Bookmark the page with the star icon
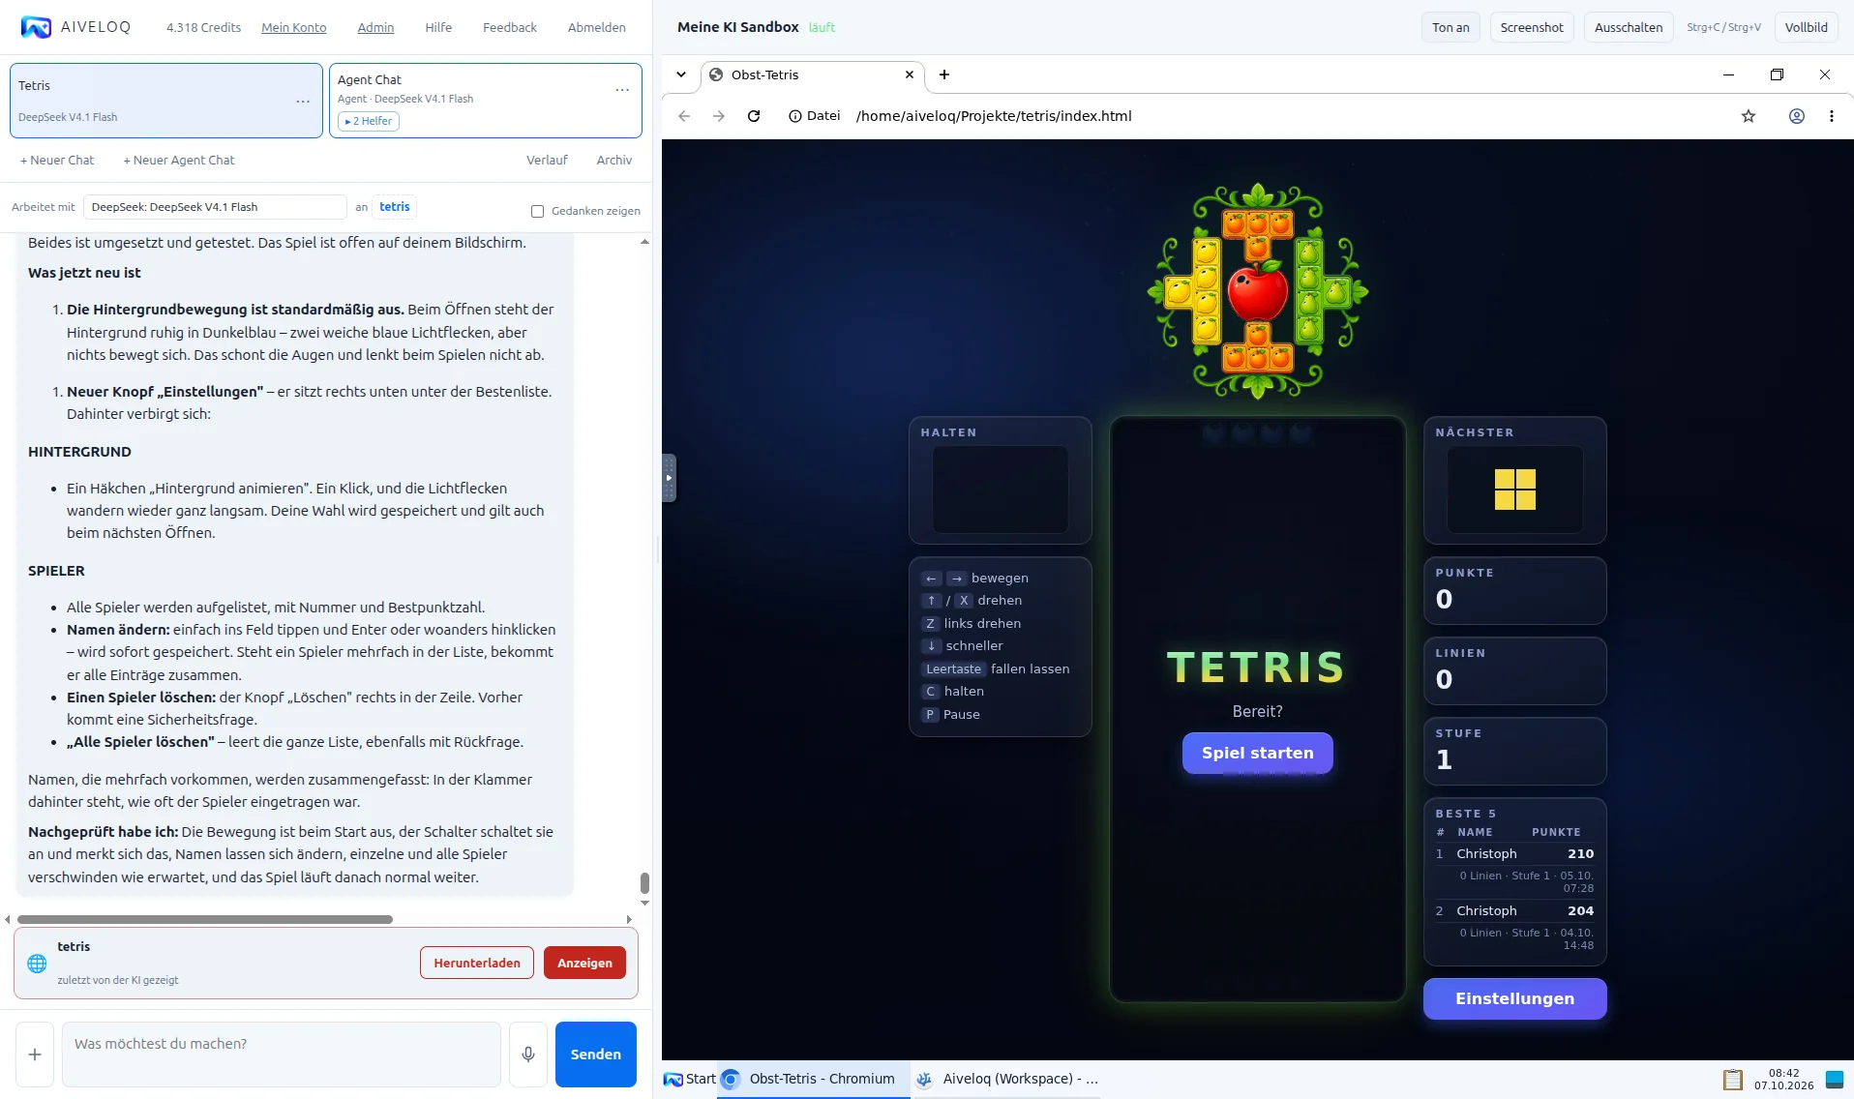The image size is (1854, 1099). (1749, 116)
